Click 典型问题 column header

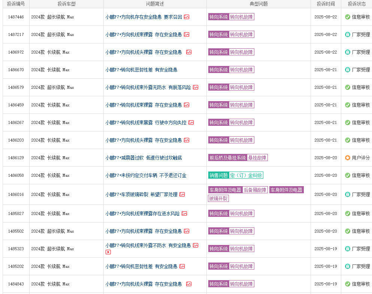pos(258,4)
